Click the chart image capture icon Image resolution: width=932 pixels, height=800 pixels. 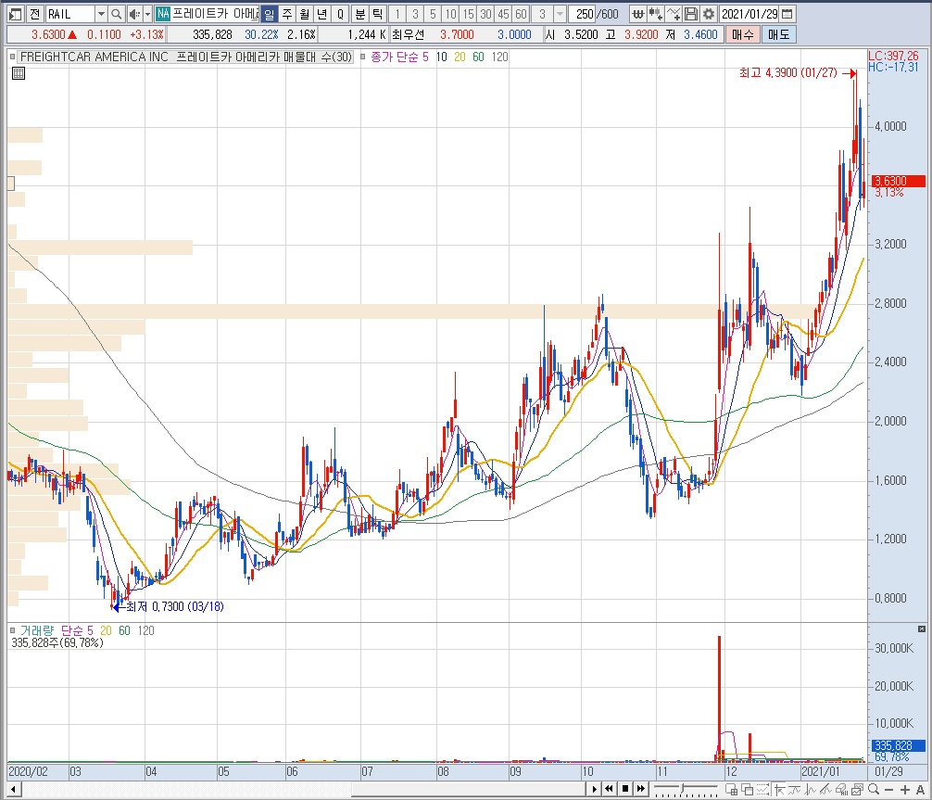pos(857,789)
